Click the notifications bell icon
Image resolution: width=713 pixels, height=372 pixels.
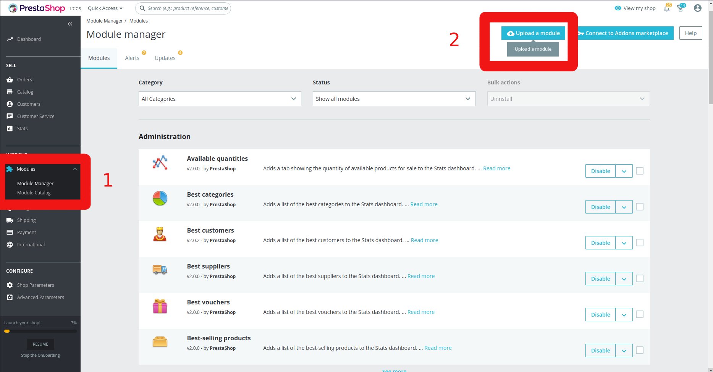point(667,8)
